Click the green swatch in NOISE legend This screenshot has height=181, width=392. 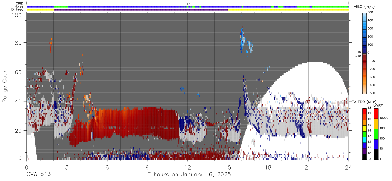376,134
